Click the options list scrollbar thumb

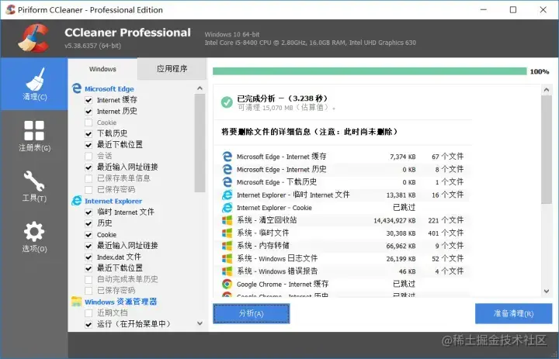pos(200,143)
